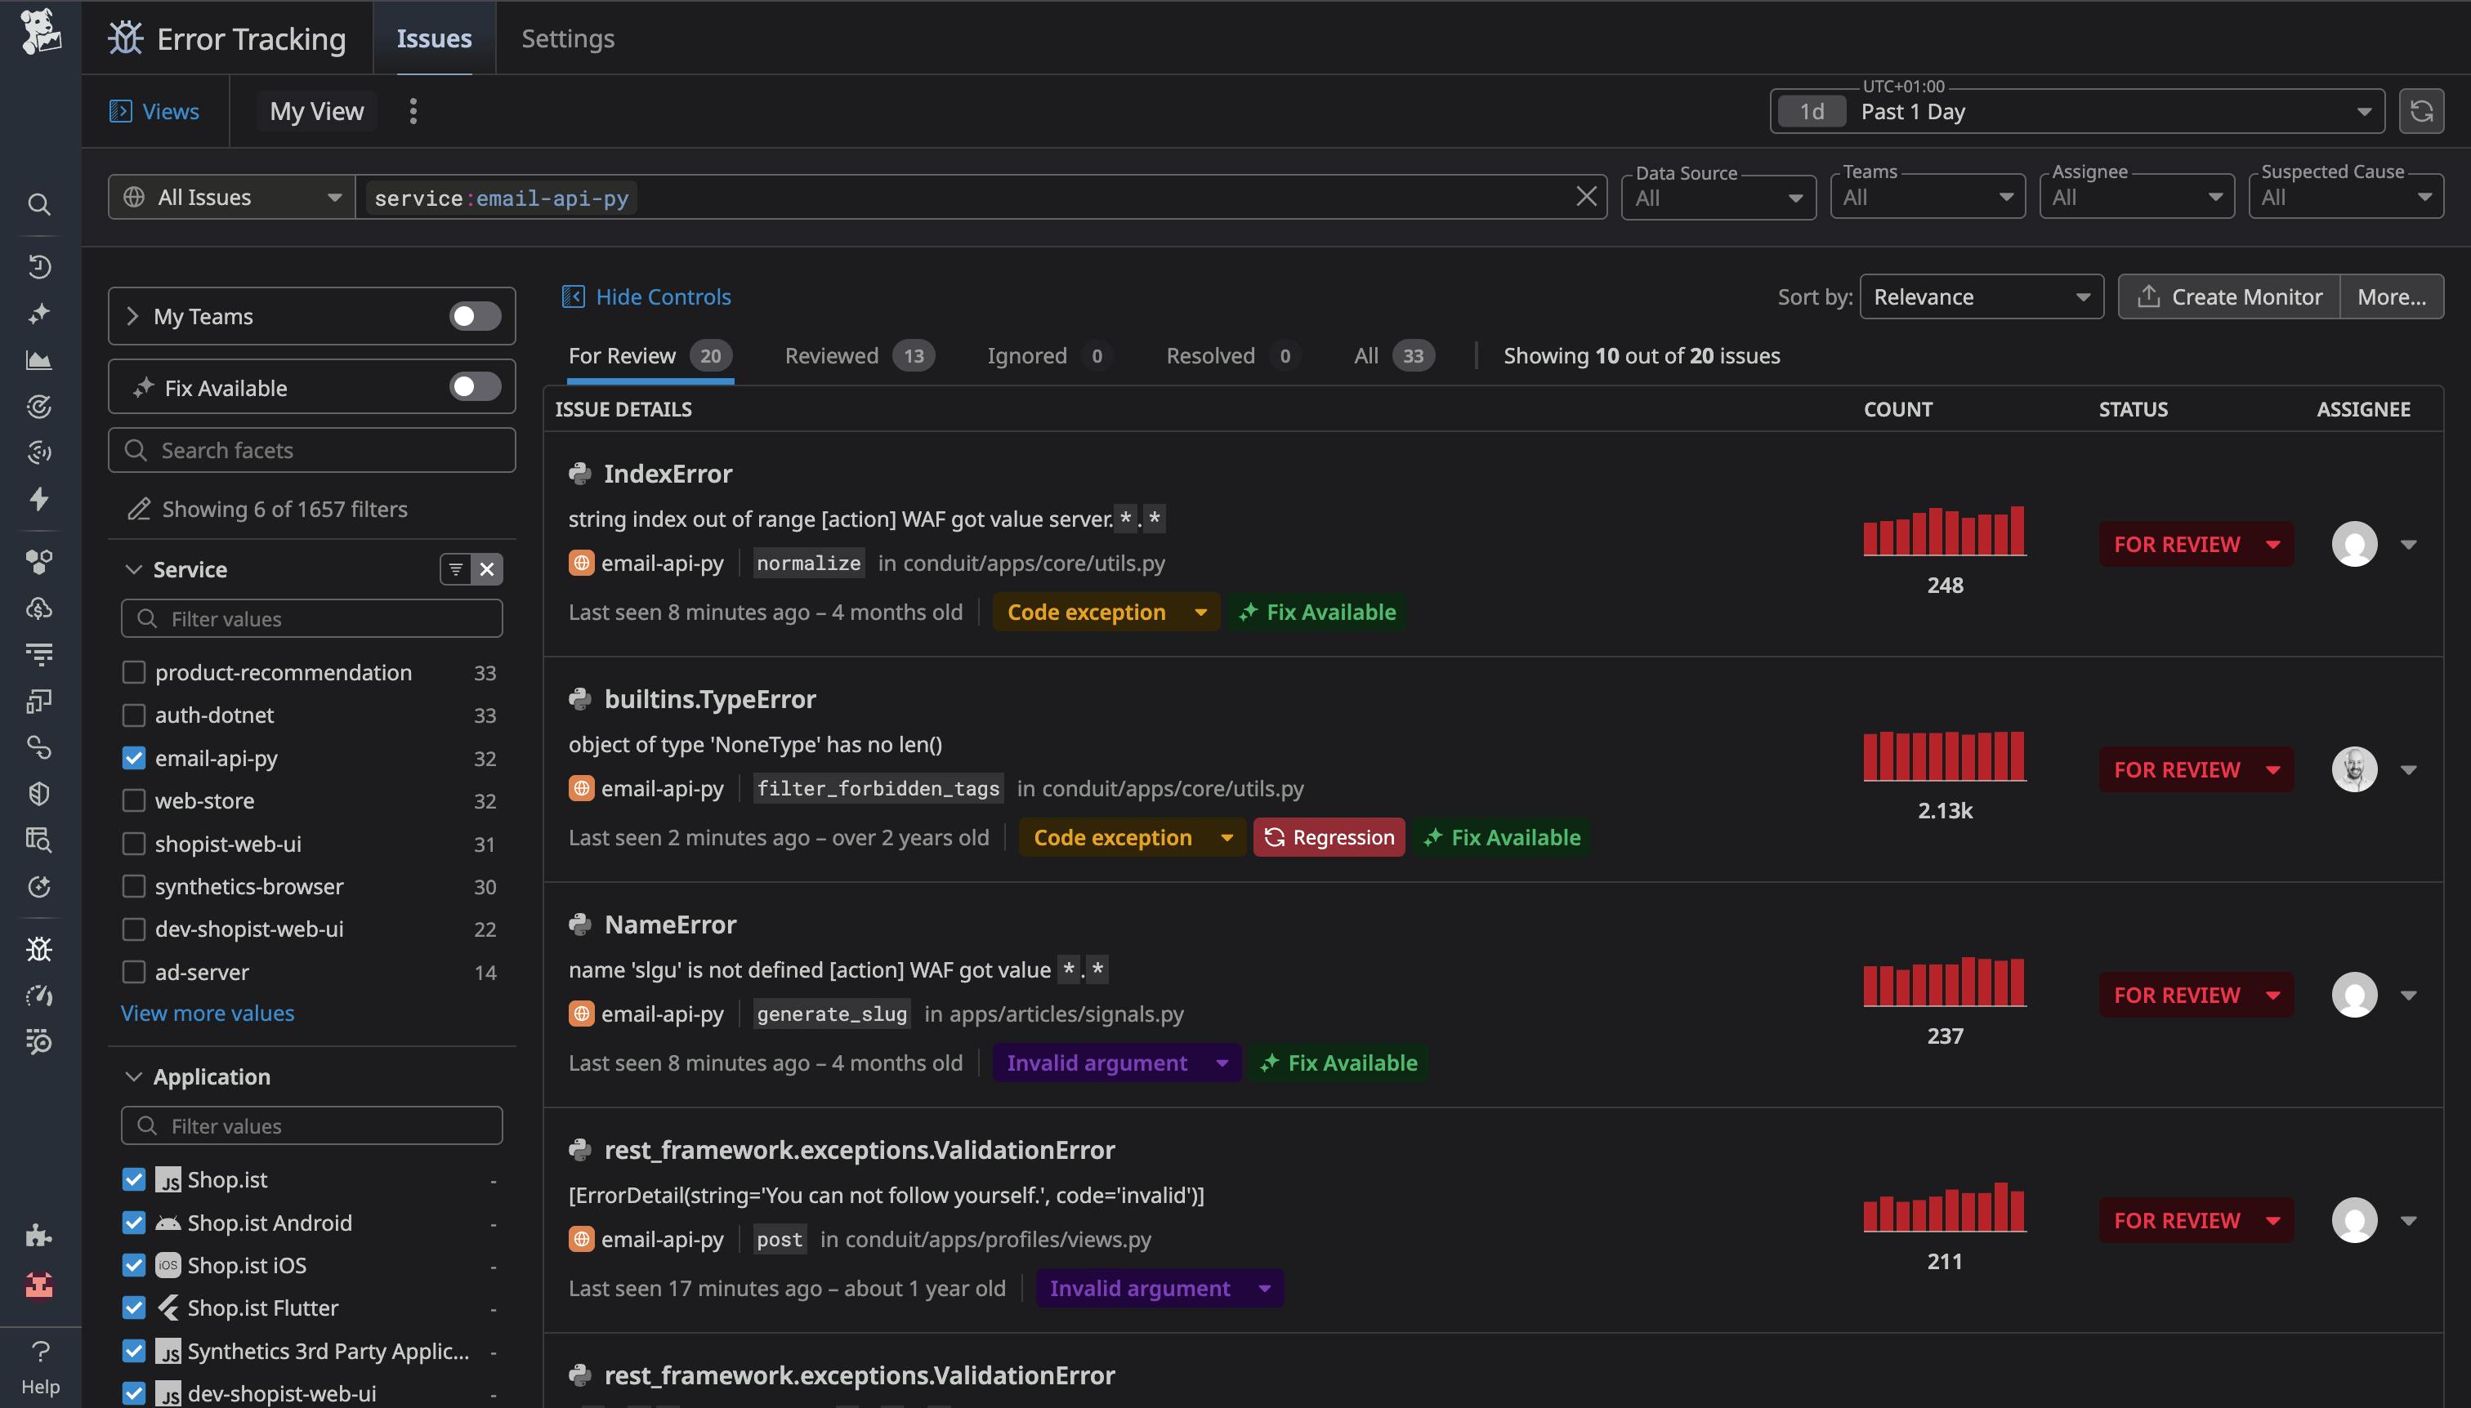Click the security shield icon in the sidebar

(38, 793)
